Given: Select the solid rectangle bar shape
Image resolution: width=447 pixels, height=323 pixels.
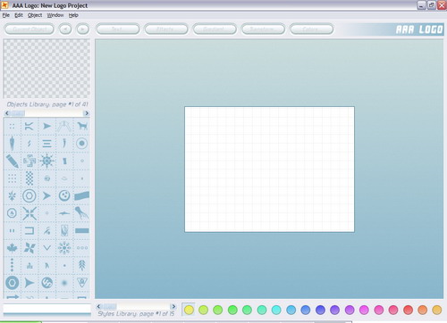Looking at the screenshot, I should (82, 230).
